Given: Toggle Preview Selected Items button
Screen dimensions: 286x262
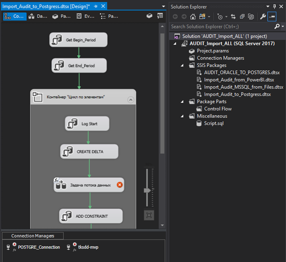Looking at the screenshot, I should tap(272, 17).
